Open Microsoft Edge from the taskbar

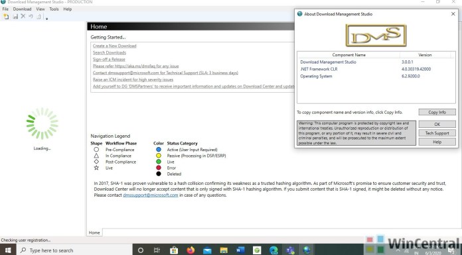click(x=273, y=250)
